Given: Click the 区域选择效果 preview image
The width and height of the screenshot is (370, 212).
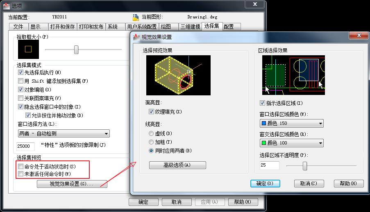Looking at the screenshot, I should (293, 75).
